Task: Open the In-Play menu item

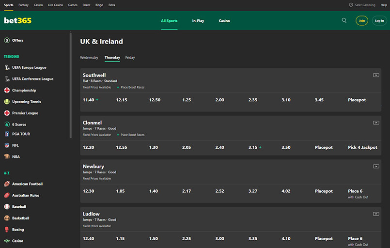Action: click(x=198, y=21)
